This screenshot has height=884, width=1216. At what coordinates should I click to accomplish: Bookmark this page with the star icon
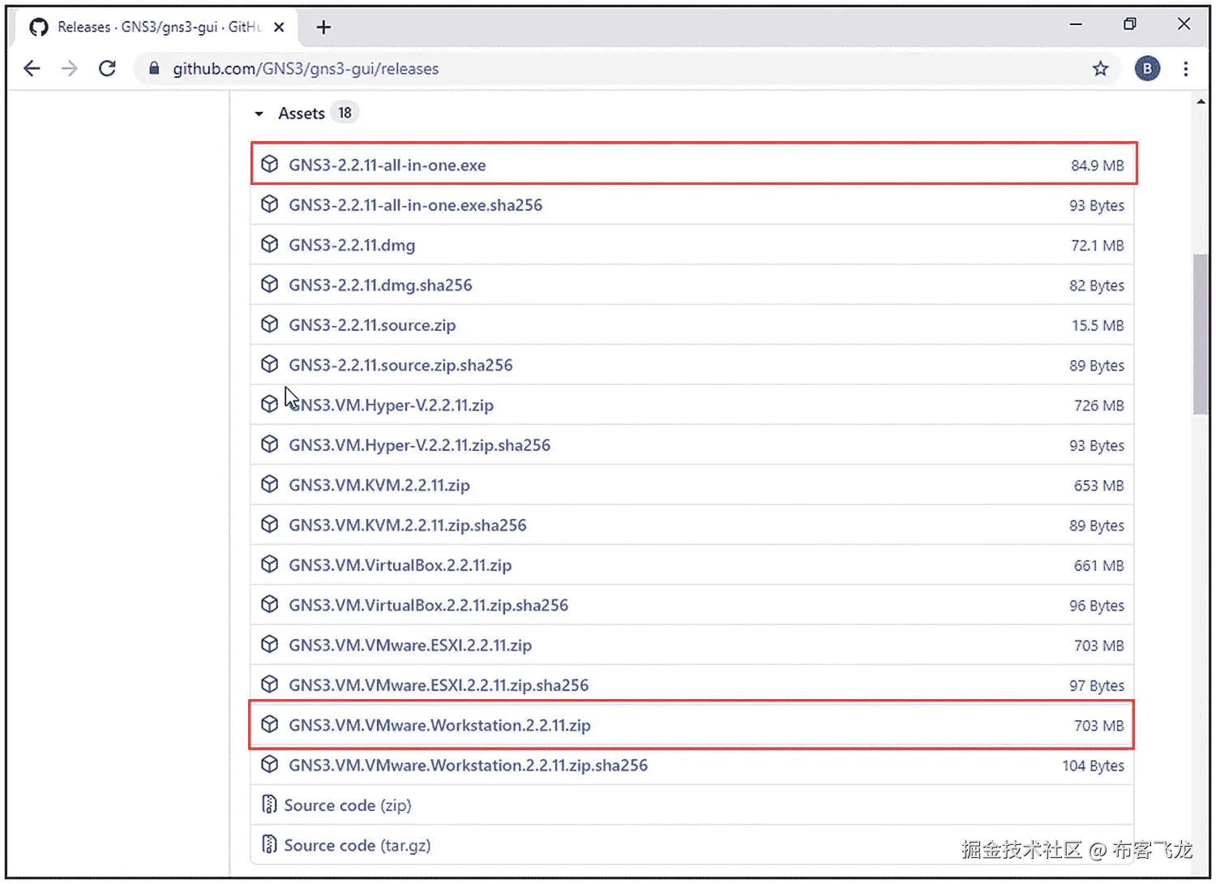(1100, 69)
